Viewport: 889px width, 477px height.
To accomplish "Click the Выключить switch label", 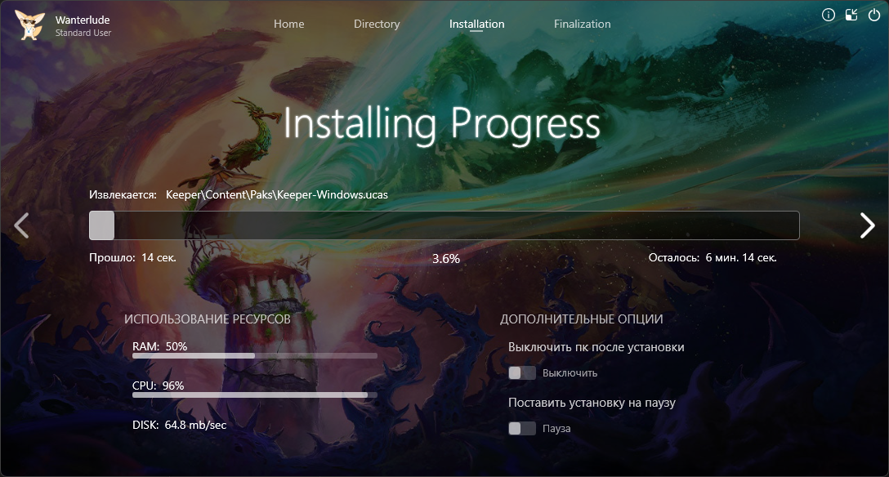I will [570, 373].
